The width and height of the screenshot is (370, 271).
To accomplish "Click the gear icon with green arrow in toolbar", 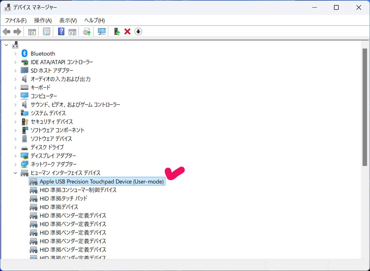I will click(x=87, y=32).
